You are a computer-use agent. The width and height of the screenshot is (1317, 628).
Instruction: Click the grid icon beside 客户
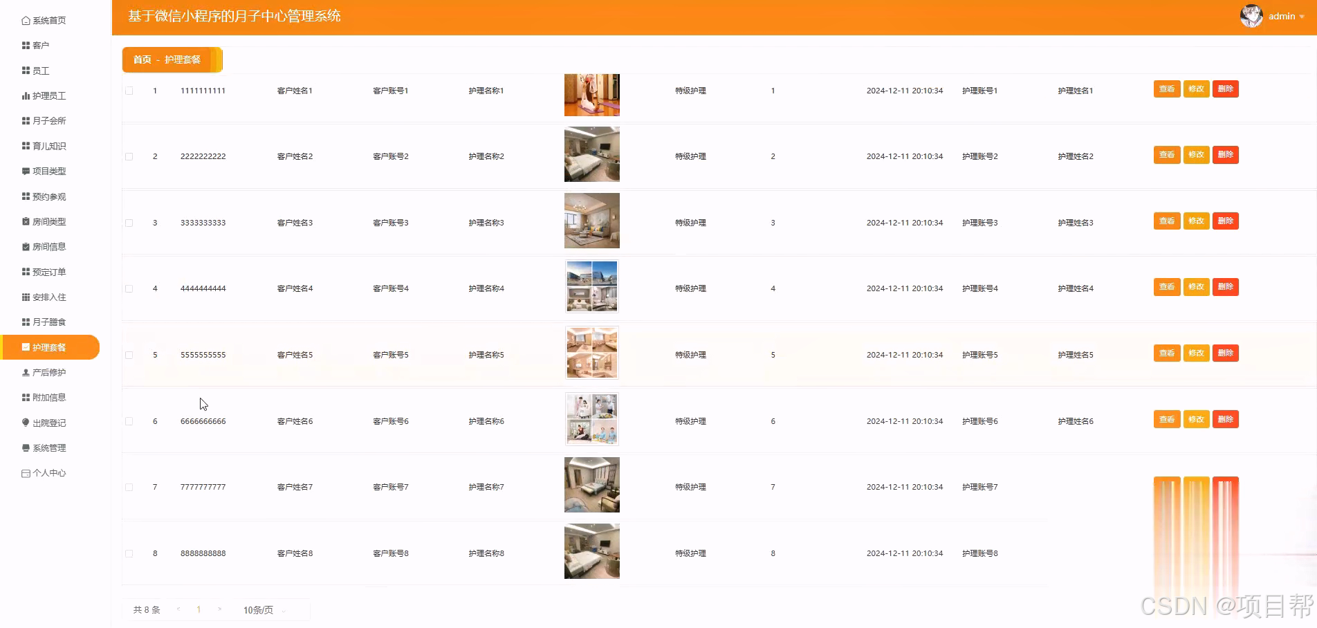click(x=26, y=46)
